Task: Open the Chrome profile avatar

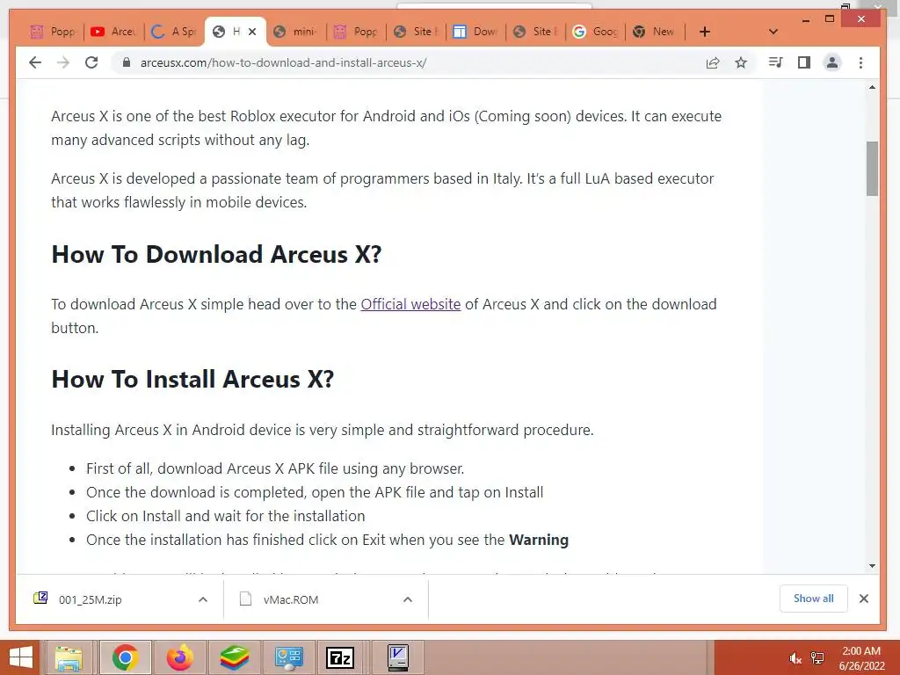Action: (x=832, y=62)
